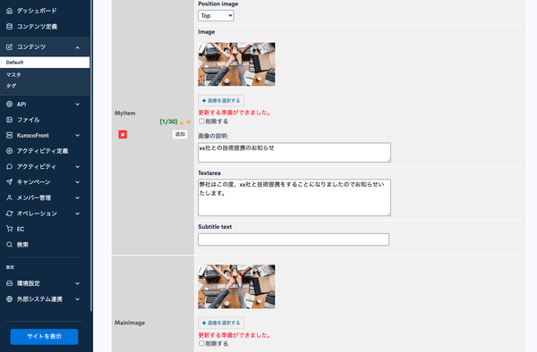The width and height of the screenshot is (537, 352).
Task: Check 削除する under MyItem Image
Action: coord(201,122)
